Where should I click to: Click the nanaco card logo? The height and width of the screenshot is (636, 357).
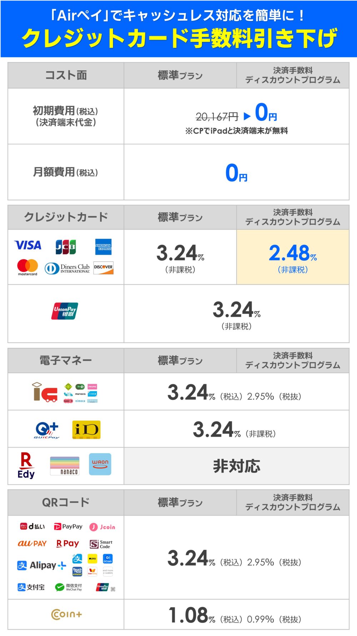[x=65, y=466]
